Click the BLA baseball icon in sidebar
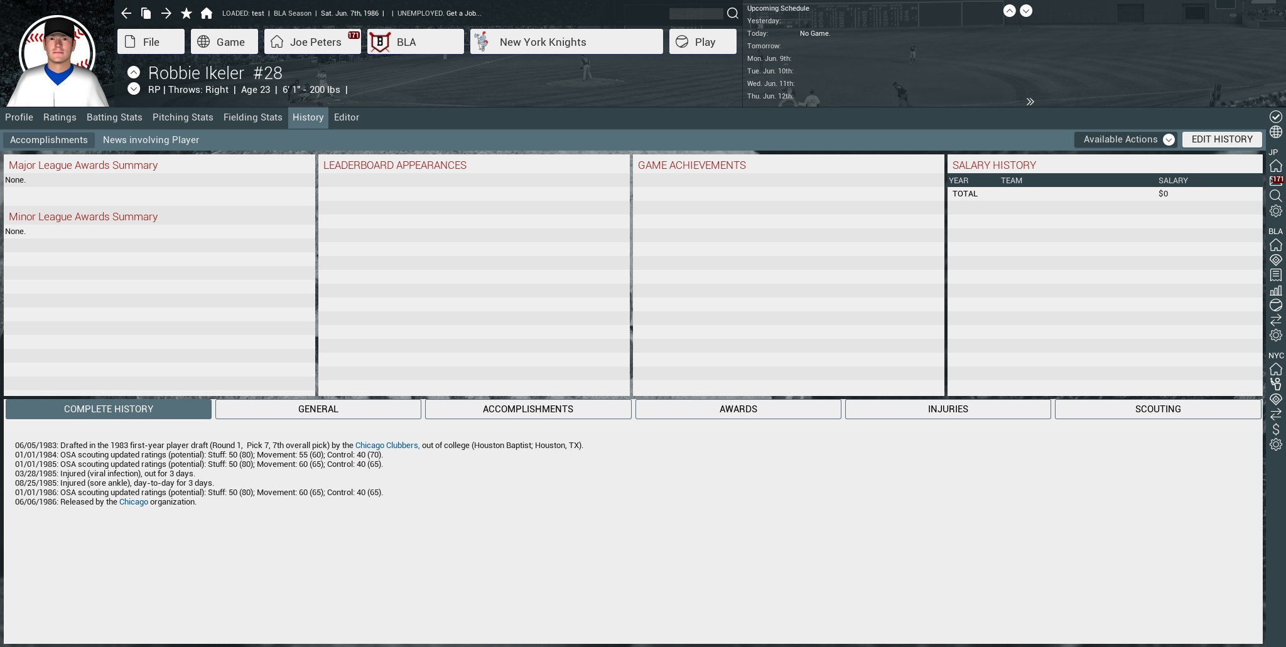The image size is (1286, 647). (x=1275, y=305)
